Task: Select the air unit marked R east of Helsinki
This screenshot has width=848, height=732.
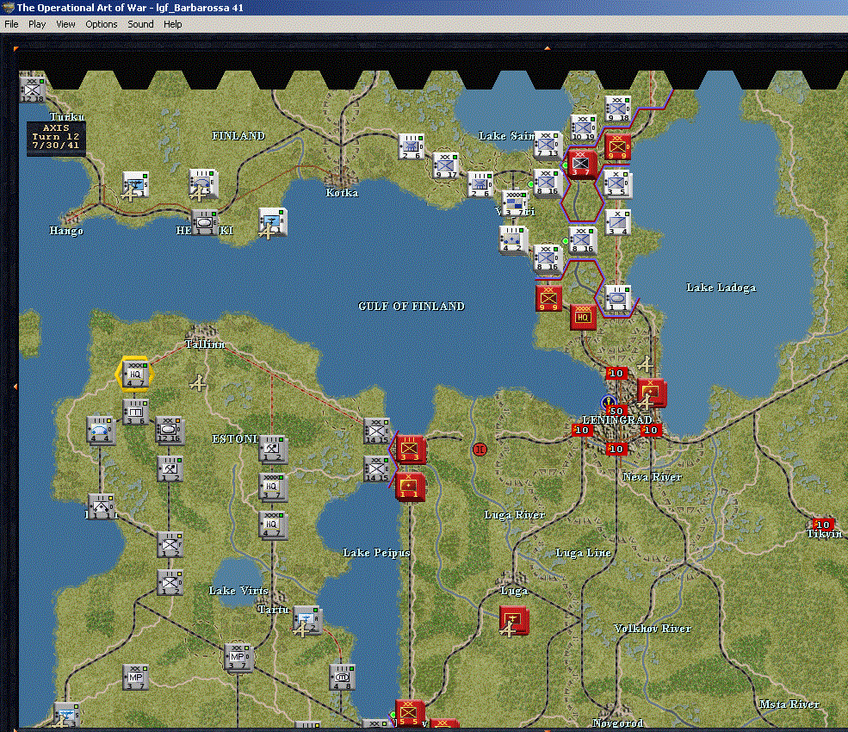Action: (272, 222)
